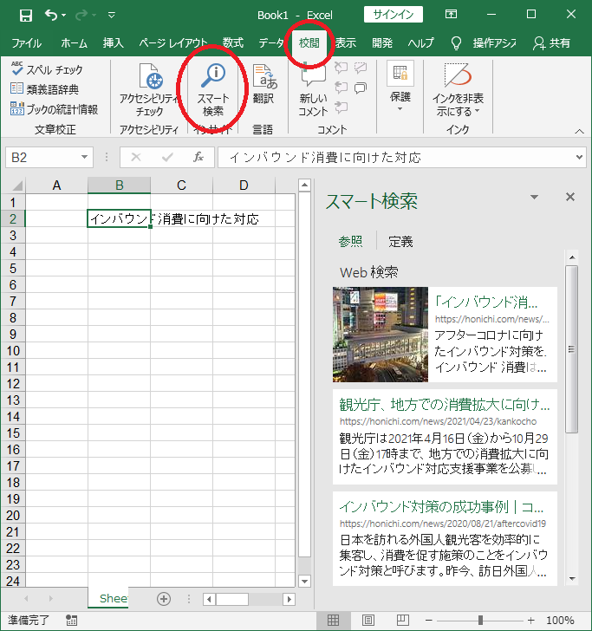Open the 類義語辞典 thesaurus
The image size is (592, 631).
44,89
